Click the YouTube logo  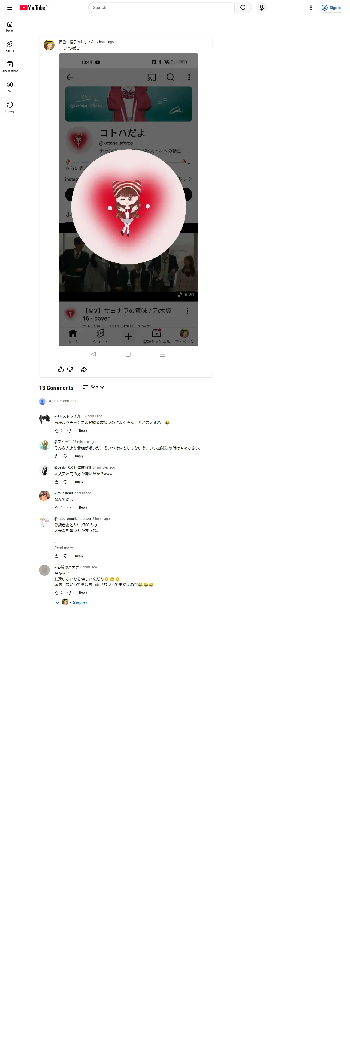pyautogui.click(x=32, y=8)
